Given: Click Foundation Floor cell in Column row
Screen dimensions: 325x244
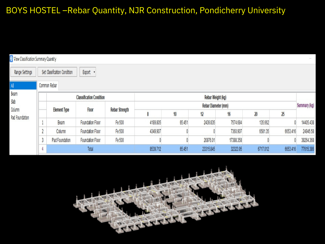Looking at the screenshot, I should pos(90,131).
